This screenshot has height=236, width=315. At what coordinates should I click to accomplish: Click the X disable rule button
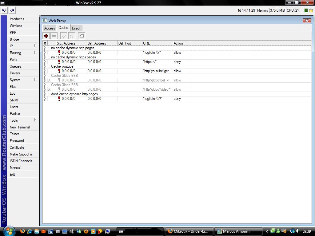(x=72, y=36)
